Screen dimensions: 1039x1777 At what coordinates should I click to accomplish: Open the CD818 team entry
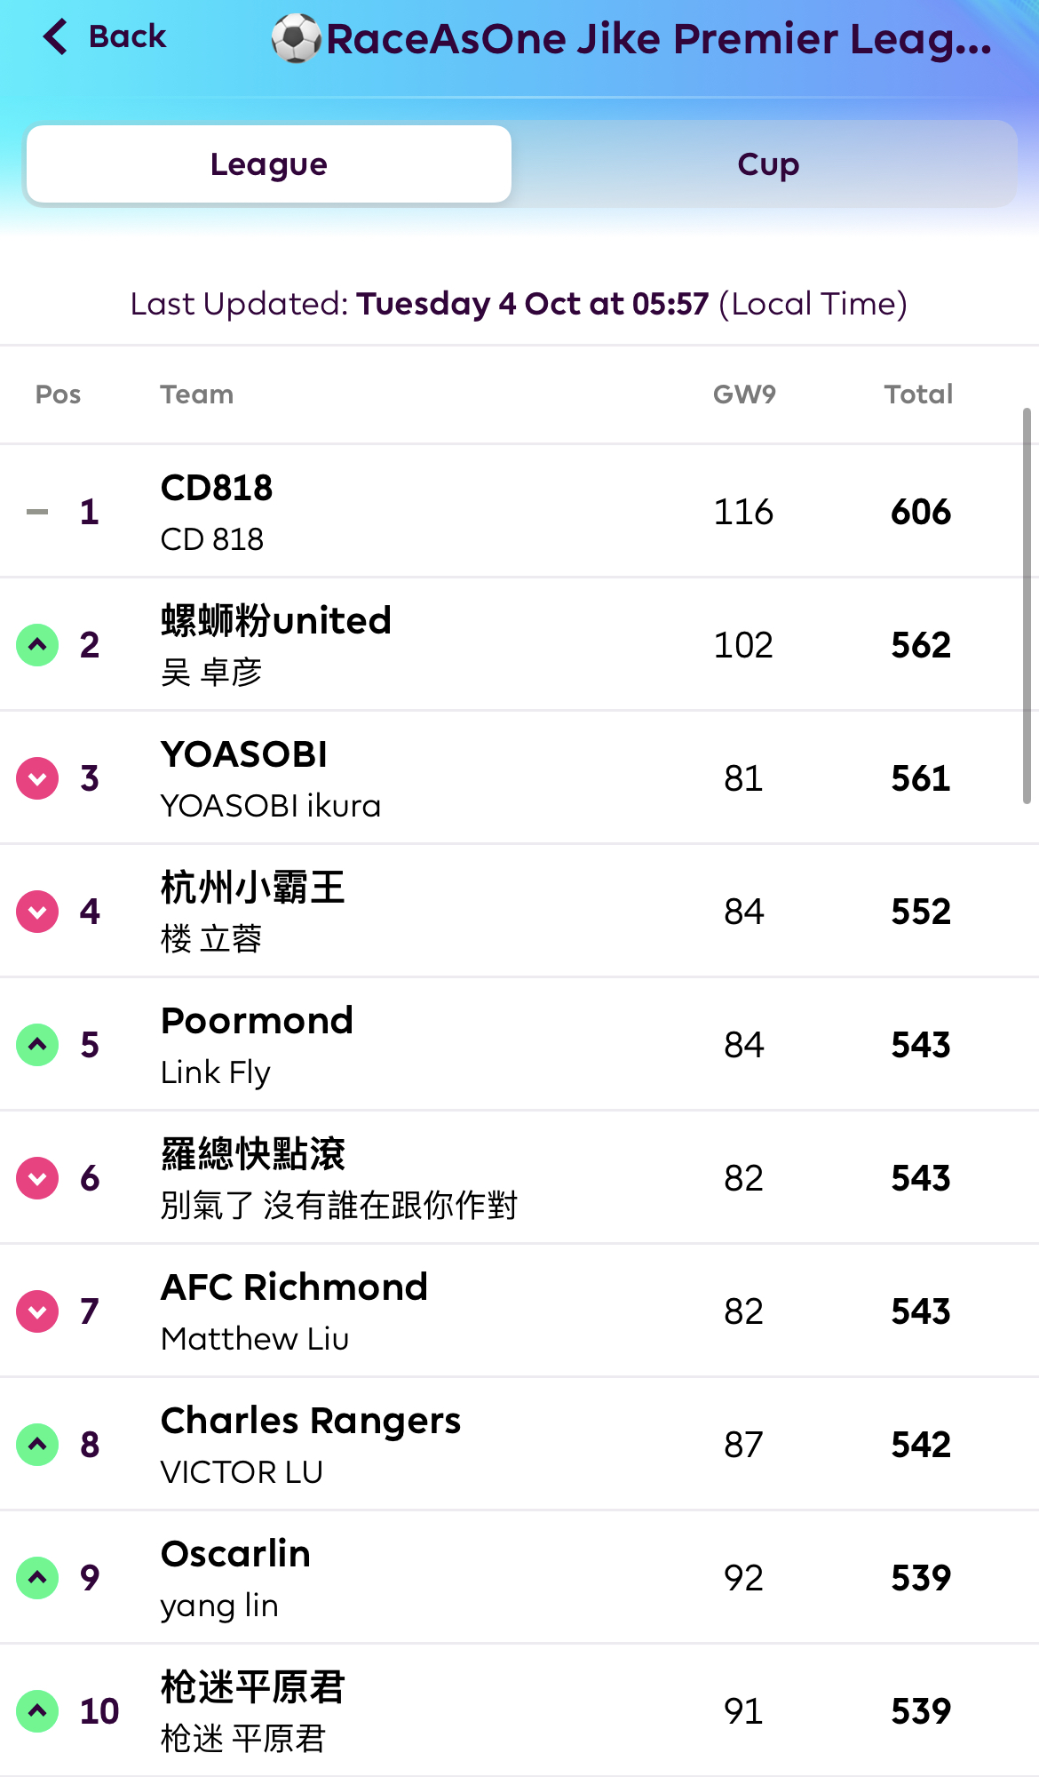tap(217, 489)
